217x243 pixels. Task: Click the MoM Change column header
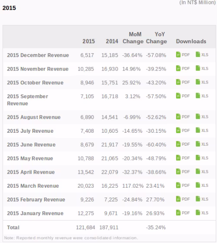133,38
